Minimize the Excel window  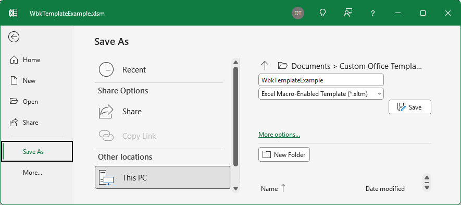tap(398, 13)
